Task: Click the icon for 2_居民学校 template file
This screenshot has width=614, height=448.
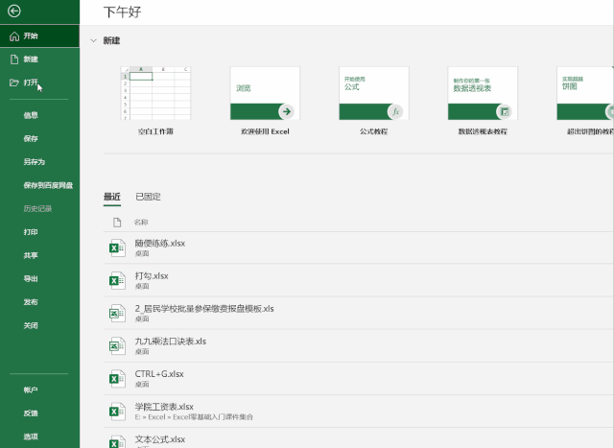Action: (117, 314)
